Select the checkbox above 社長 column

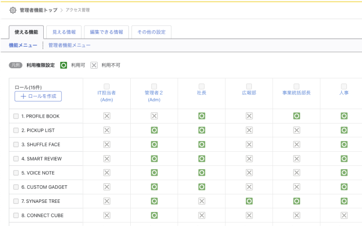click(202, 86)
